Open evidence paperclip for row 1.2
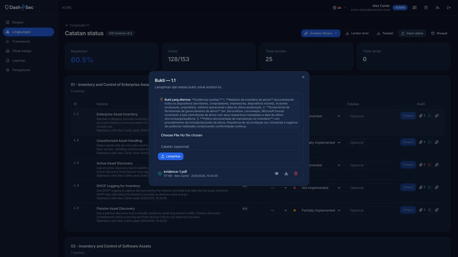The image size is (458, 257). coord(422,142)
